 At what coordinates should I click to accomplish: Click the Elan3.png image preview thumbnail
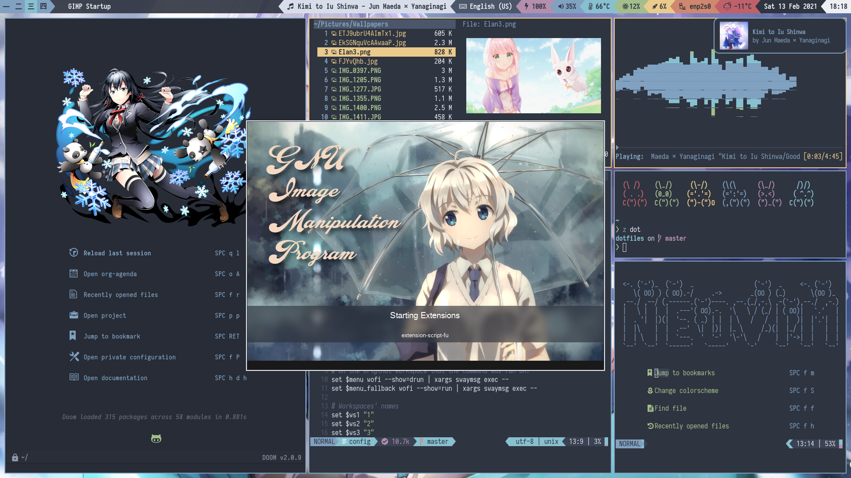click(533, 76)
